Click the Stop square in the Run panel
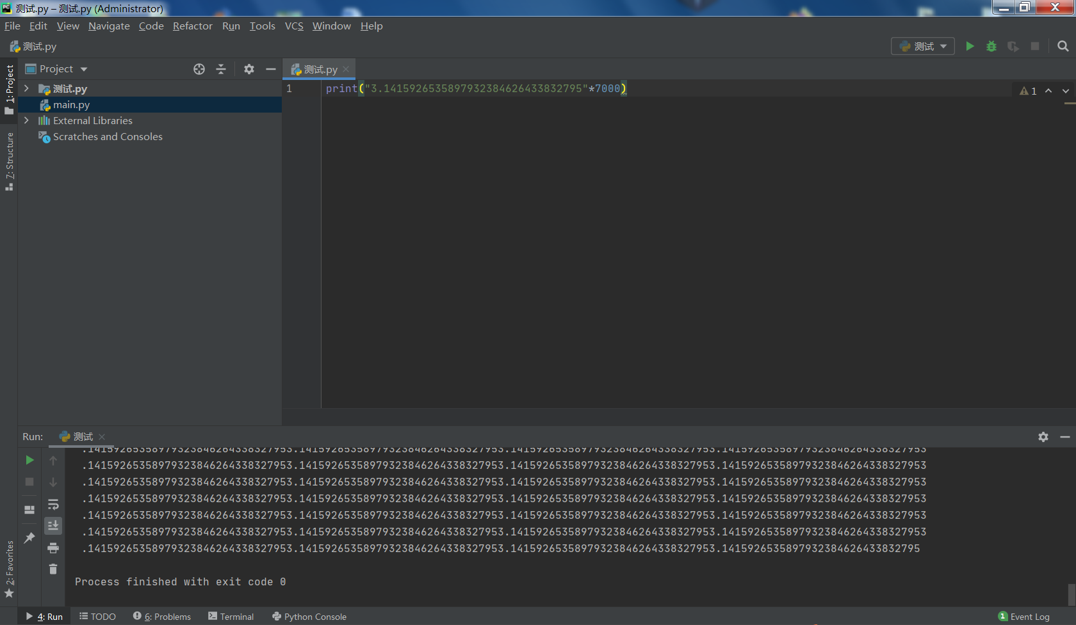 coord(29,482)
